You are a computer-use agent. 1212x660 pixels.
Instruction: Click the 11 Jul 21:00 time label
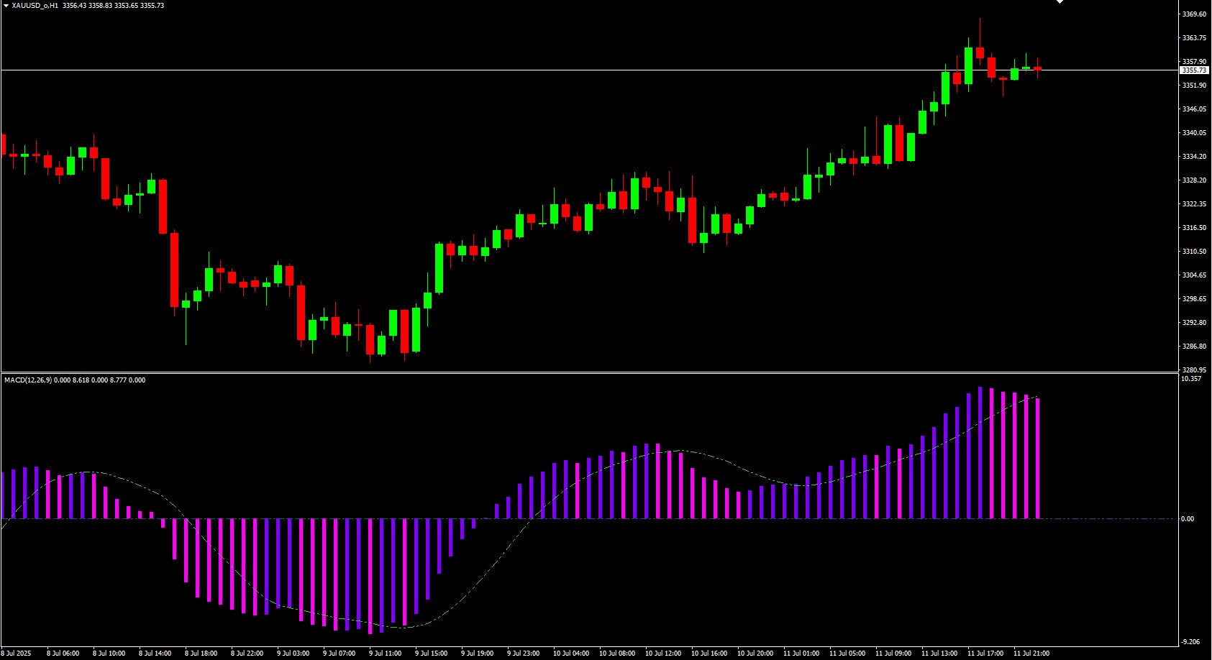pos(1031,654)
